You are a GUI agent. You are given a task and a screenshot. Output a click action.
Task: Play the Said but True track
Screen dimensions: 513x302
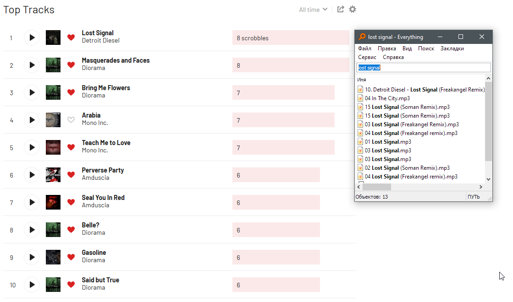click(32, 284)
